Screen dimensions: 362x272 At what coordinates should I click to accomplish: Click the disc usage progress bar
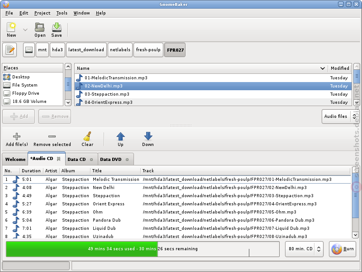pos(143,249)
